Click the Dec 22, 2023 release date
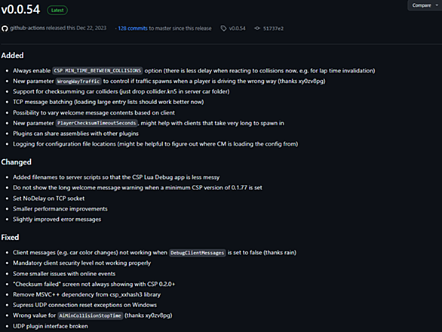The image size is (442, 332). [x=91, y=28]
